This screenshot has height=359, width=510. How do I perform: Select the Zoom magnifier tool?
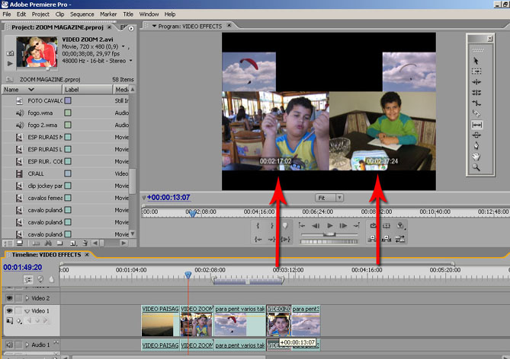[x=476, y=167]
